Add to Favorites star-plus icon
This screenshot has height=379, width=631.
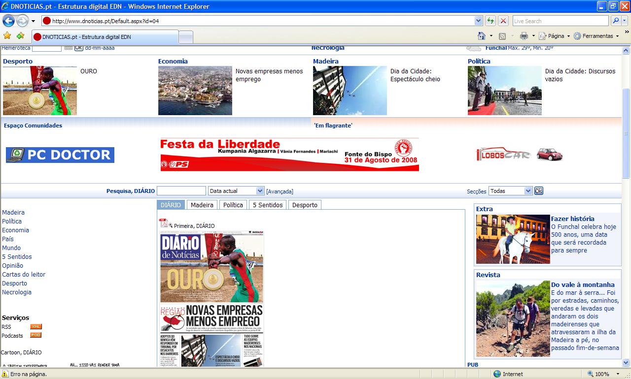20,36
